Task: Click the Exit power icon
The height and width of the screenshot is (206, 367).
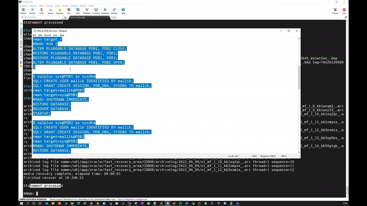Action: [344, 11]
